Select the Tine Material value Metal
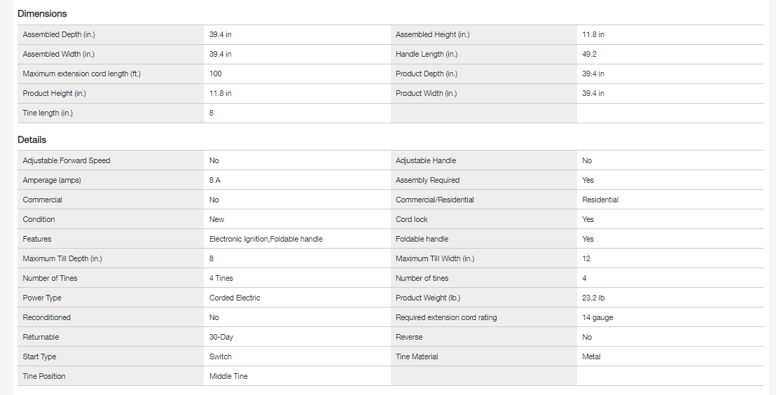 point(591,356)
